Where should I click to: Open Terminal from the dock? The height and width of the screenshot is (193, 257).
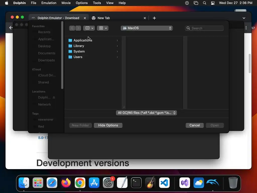[x=136, y=183]
